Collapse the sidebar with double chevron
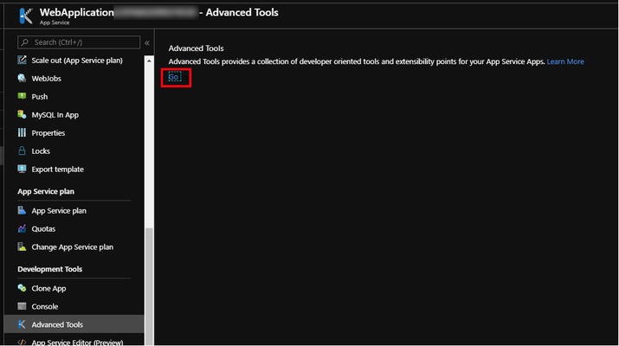Image resolution: width=619 pixels, height=346 pixels. tap(147, 42)
